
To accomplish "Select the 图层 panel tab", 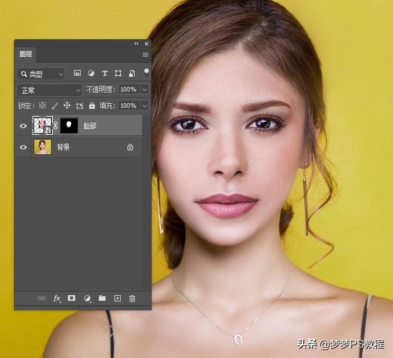I will pyautogui.click(x=26, y=54).
